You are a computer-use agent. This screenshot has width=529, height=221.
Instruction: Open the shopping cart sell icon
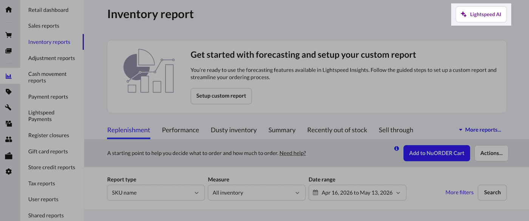coord(8,35)
